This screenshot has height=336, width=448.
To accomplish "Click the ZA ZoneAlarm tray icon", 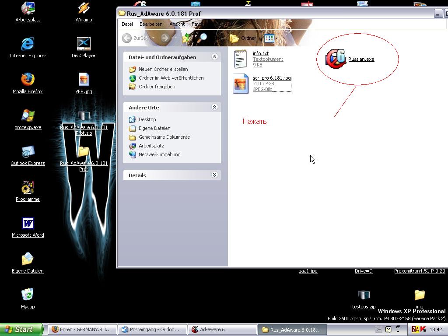I will 416,330.
